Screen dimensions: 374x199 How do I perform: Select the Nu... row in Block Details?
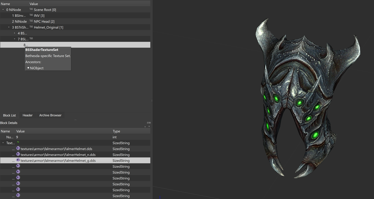75,137
